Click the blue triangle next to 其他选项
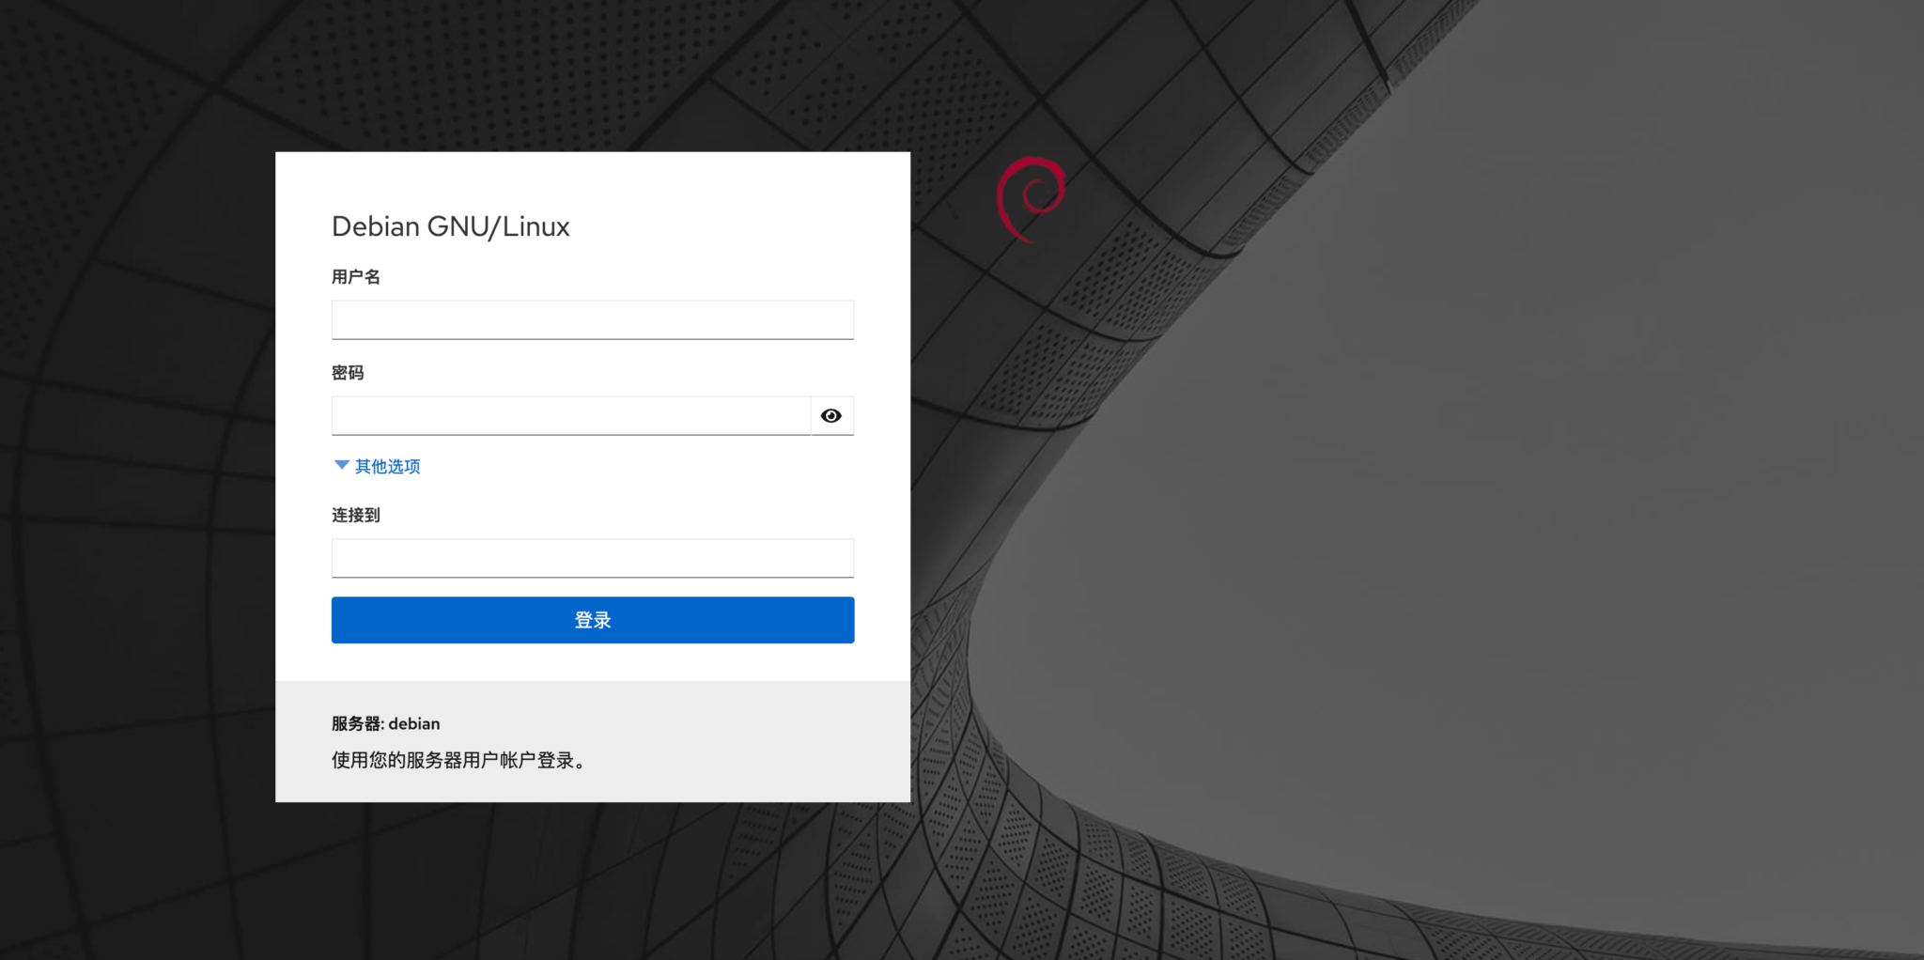The width and height of the screenshot is (1924, 960). point(341,465)
